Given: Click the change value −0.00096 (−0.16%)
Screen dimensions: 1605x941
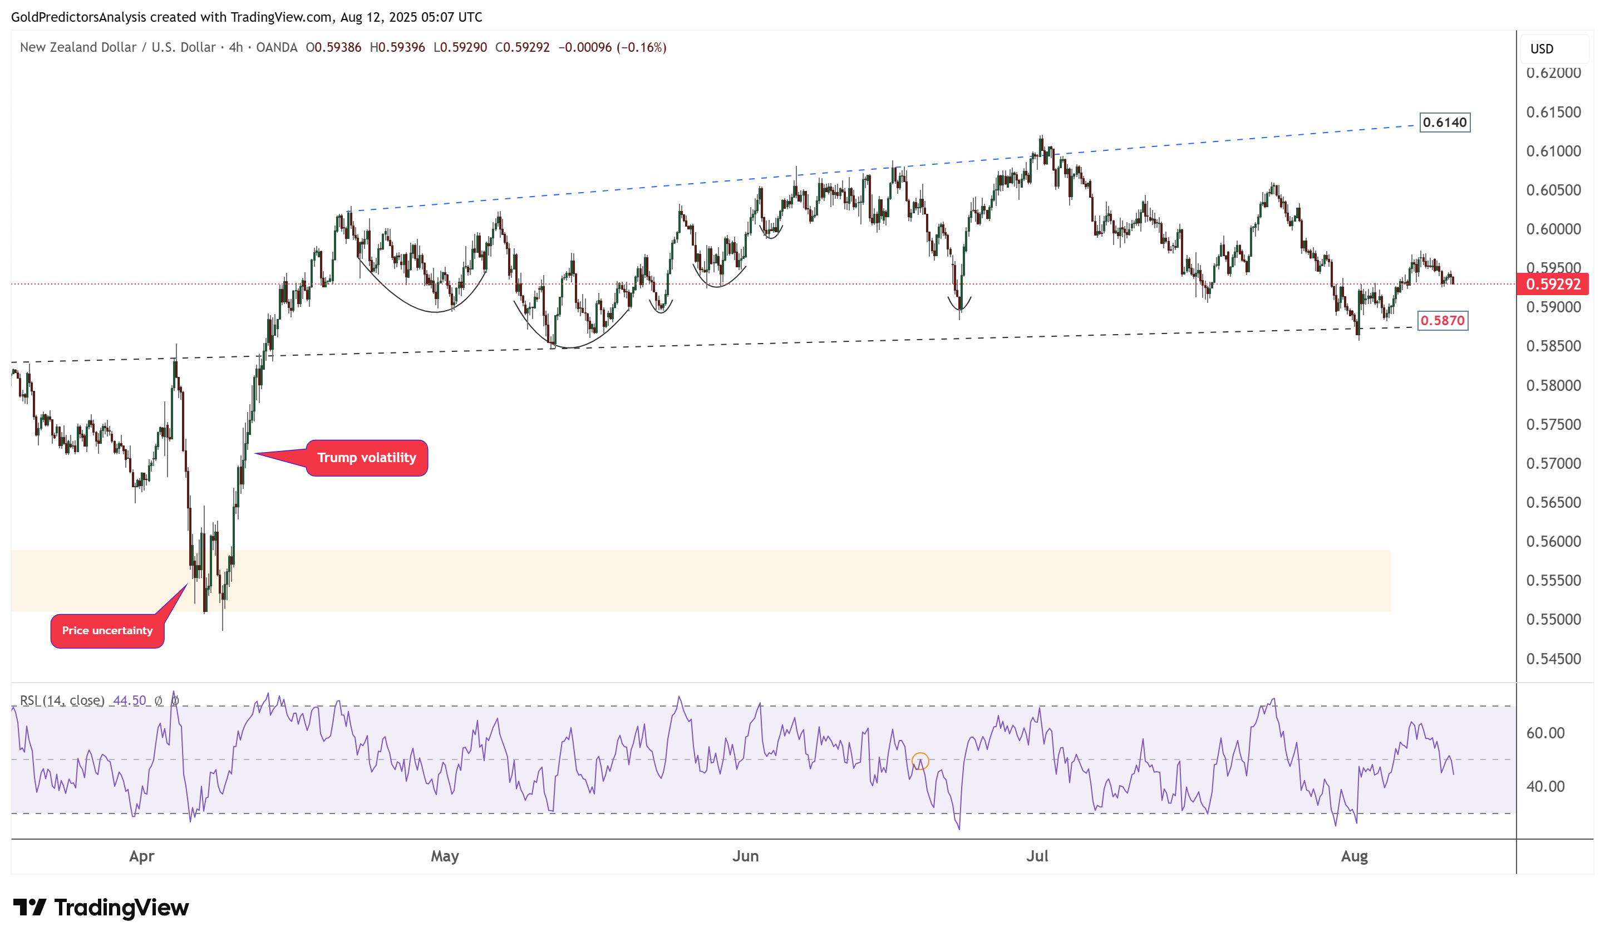Looking at the screenshot, I should tap(612, 47).
